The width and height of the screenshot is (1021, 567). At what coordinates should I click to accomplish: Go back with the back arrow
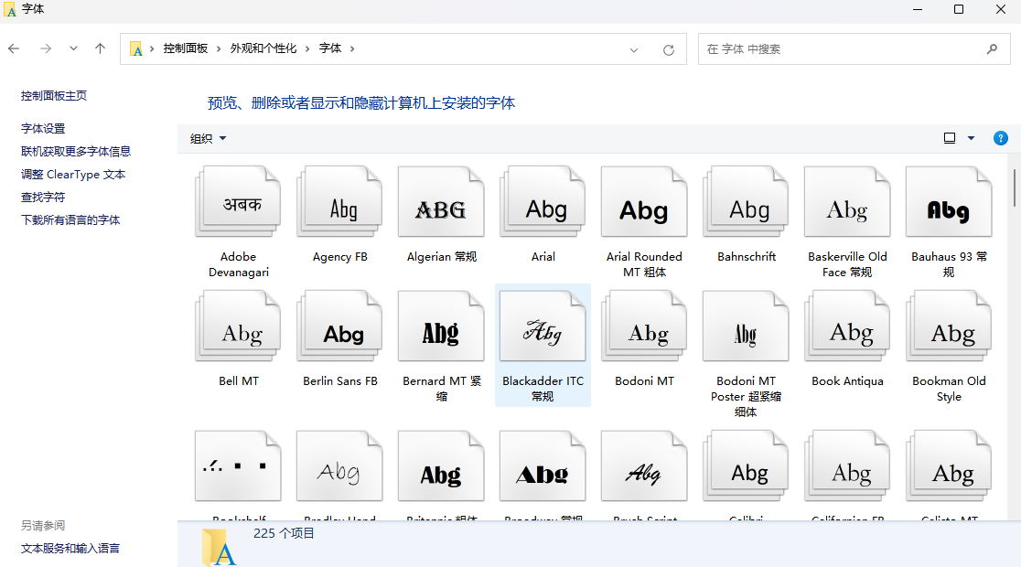[x=14, y=48]
